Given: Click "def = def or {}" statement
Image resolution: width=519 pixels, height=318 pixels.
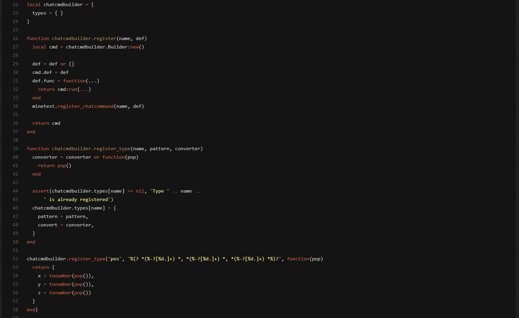Looking at the screenshot, I should coord(53,64).
